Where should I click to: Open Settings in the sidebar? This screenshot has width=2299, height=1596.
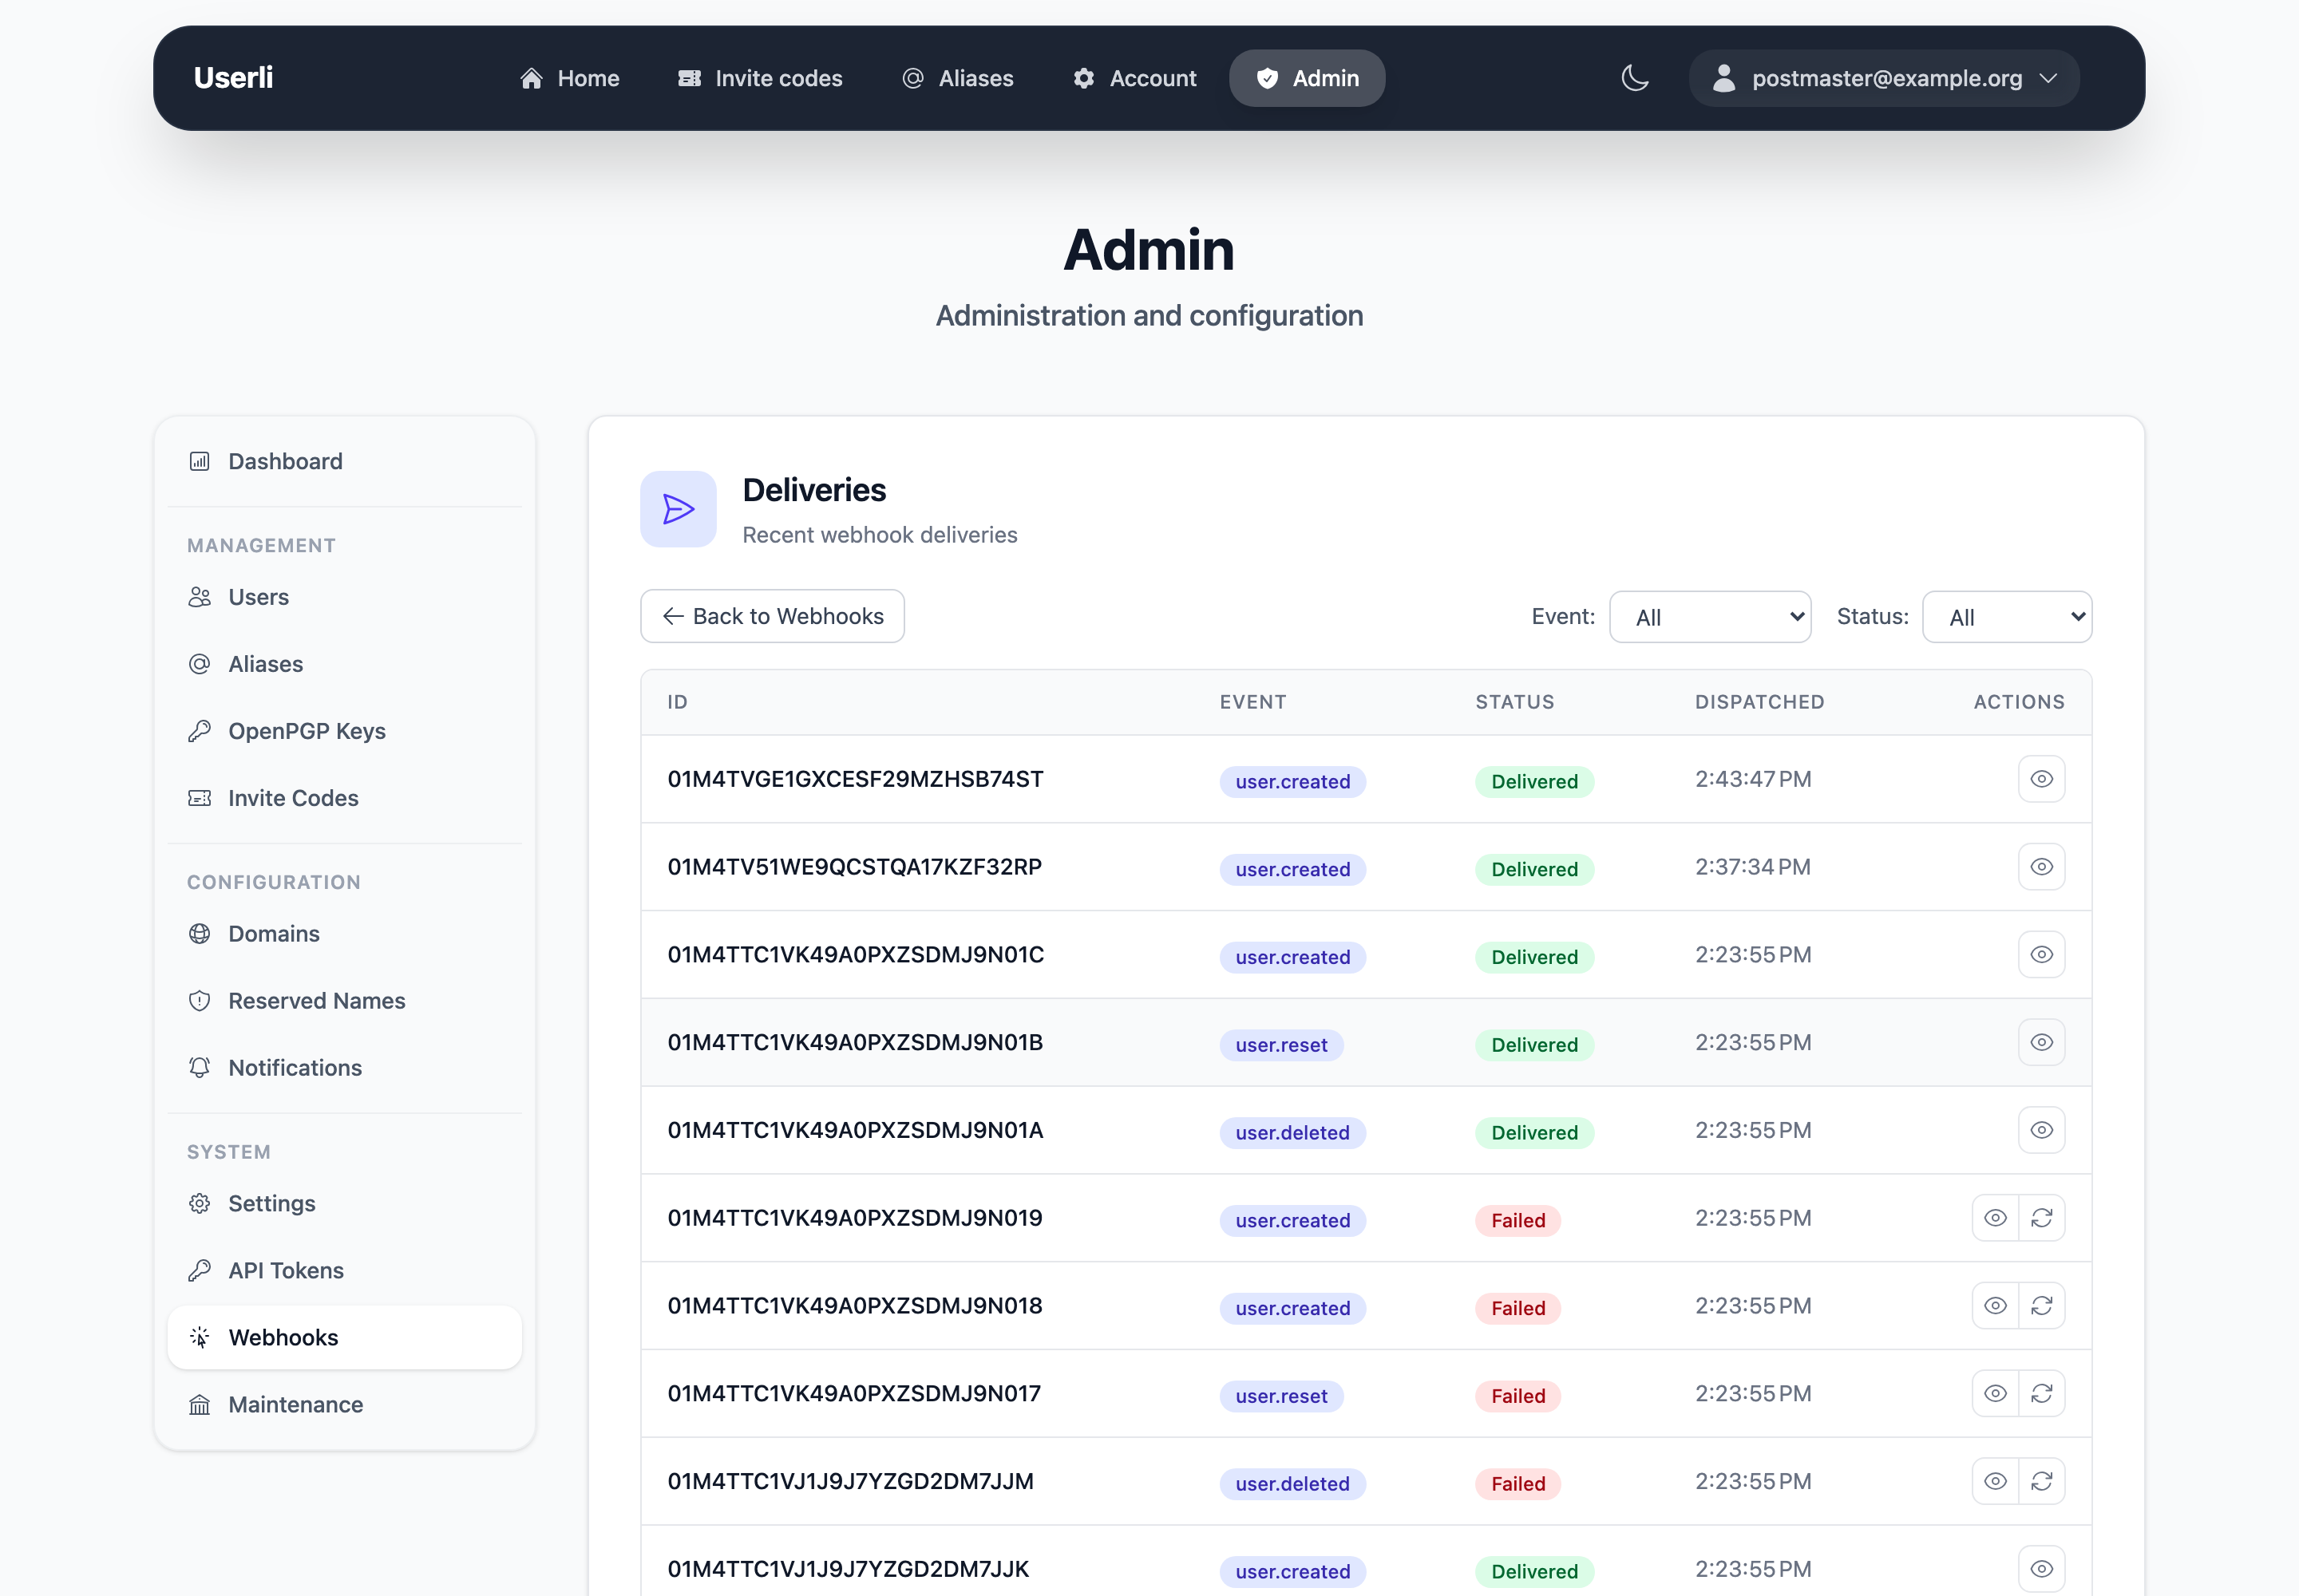tap(345, 1204)
